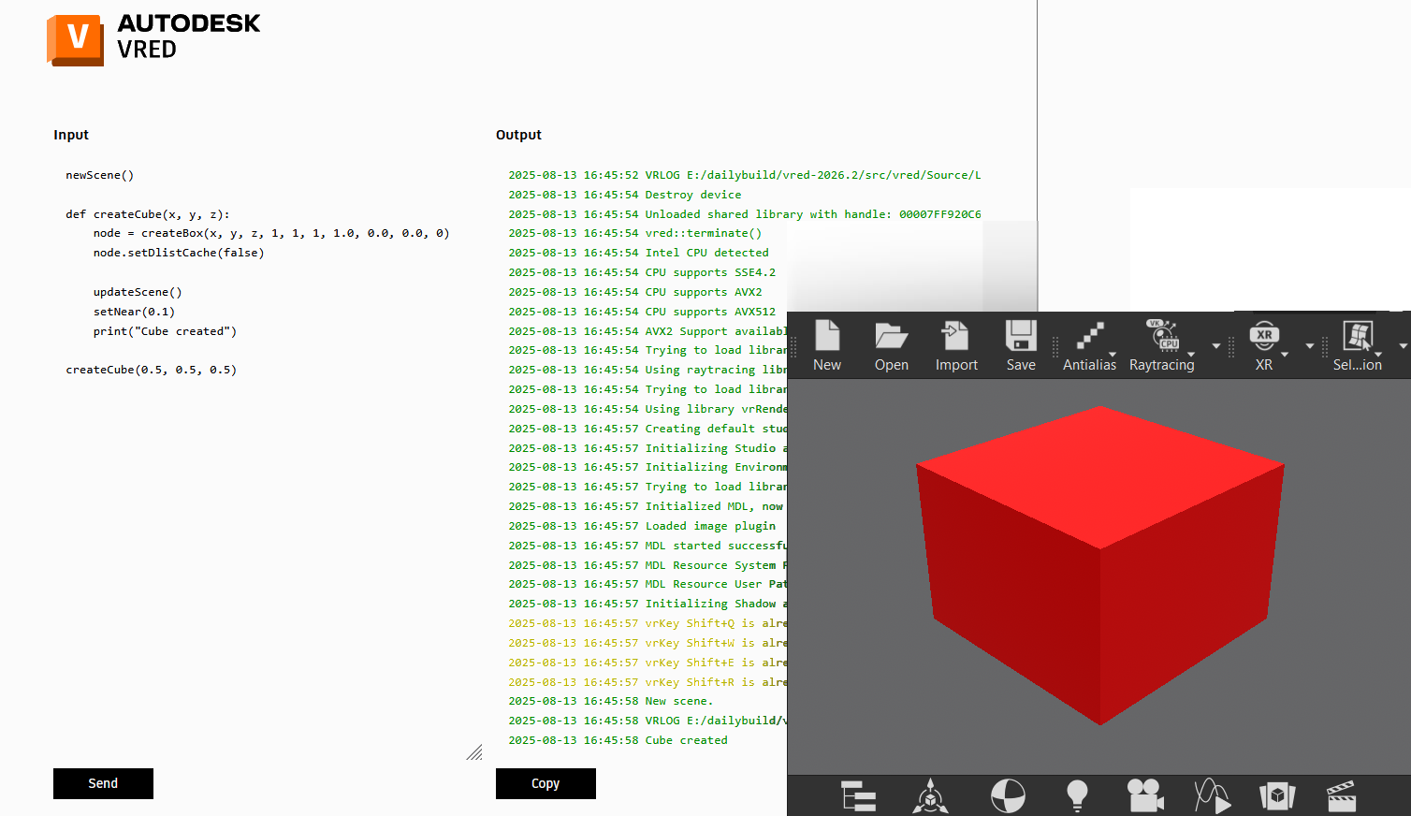
Task: Open the Asset Manager icon
Action: pyautogui.click(x=1277, y=796)
